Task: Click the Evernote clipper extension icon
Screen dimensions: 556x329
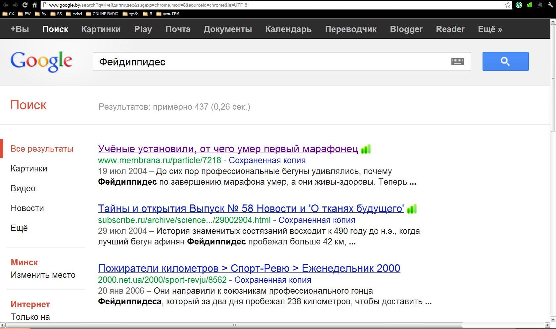Action: tap(540, 5)
